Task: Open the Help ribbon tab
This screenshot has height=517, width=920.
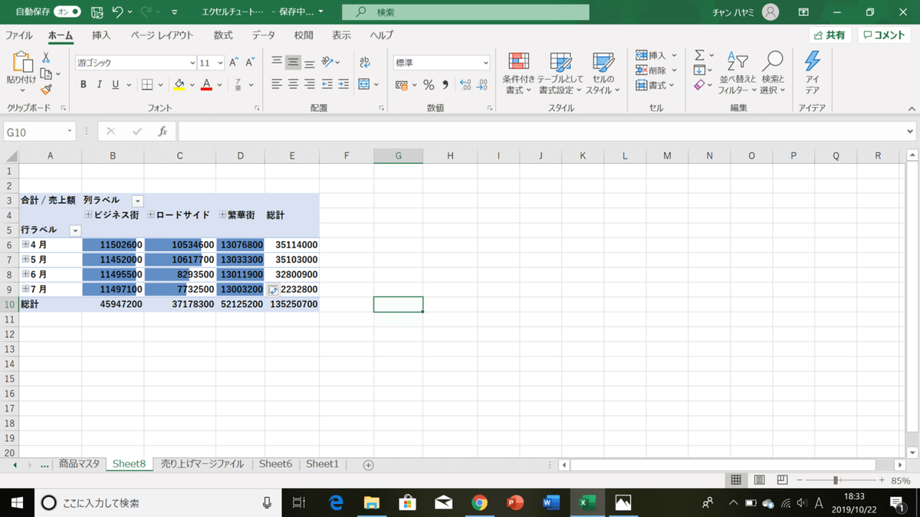Action: coord(381,35)
